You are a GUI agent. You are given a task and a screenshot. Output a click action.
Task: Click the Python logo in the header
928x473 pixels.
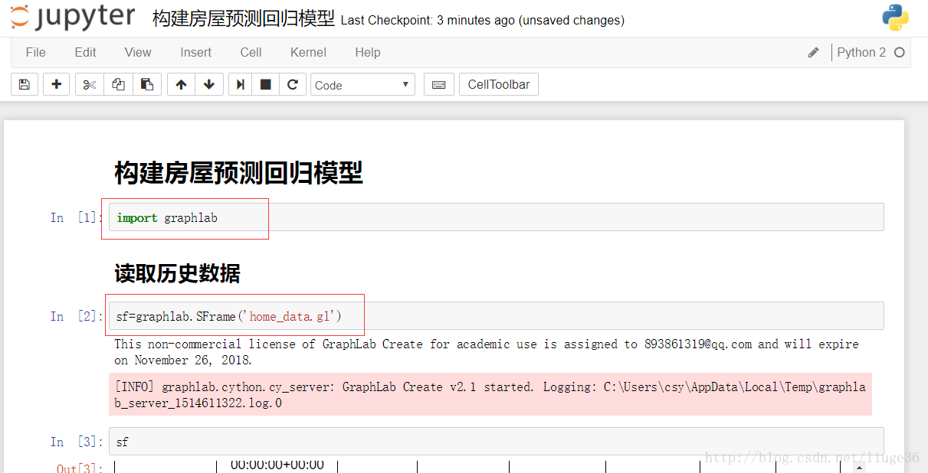(x=895, y=18)
